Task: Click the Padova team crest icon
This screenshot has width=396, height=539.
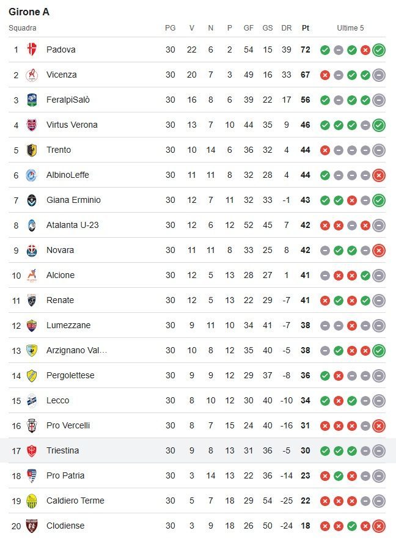Action: pyautogui.click(x=32, y=50)
